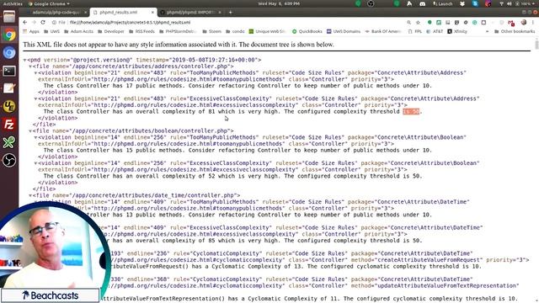Click the clock in the top bar
539x303 pixels.
(279, 3)
